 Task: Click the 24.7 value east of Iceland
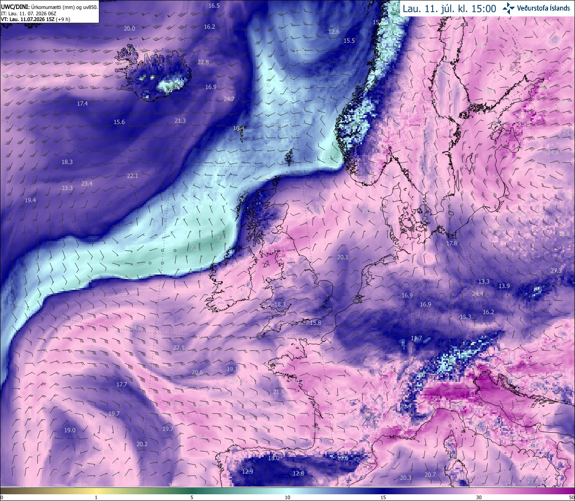point(229,99)
